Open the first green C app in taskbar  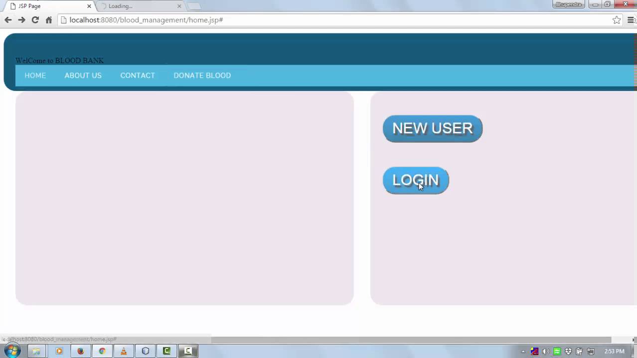166,351
